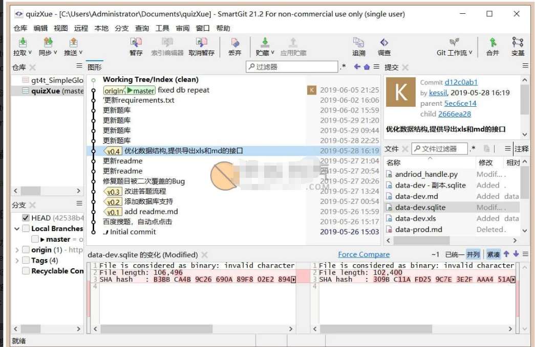Image resolution: width=535 pixels, height=347 pixels.
Task: Go to next change with down arrow
Action: coord(516,254)
